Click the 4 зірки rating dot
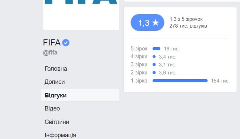This screenshot has width=240, height=139. 154,57
